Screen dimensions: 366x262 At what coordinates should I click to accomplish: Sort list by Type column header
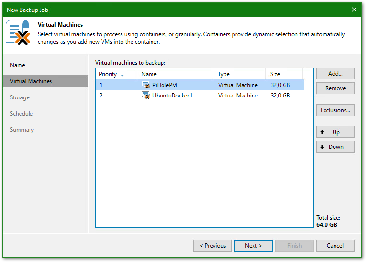[239, 74]
